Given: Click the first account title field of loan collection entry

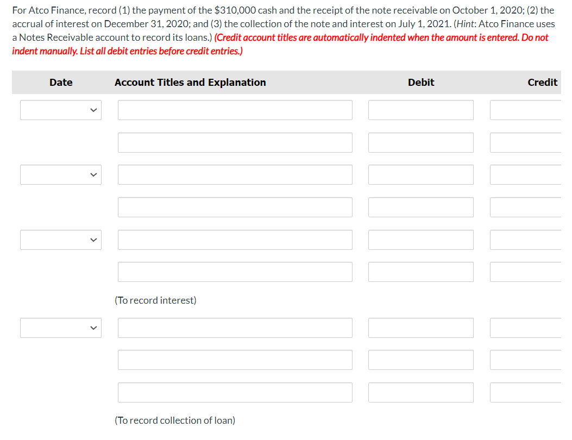Looking at the screenshot, I should point(235,328).
